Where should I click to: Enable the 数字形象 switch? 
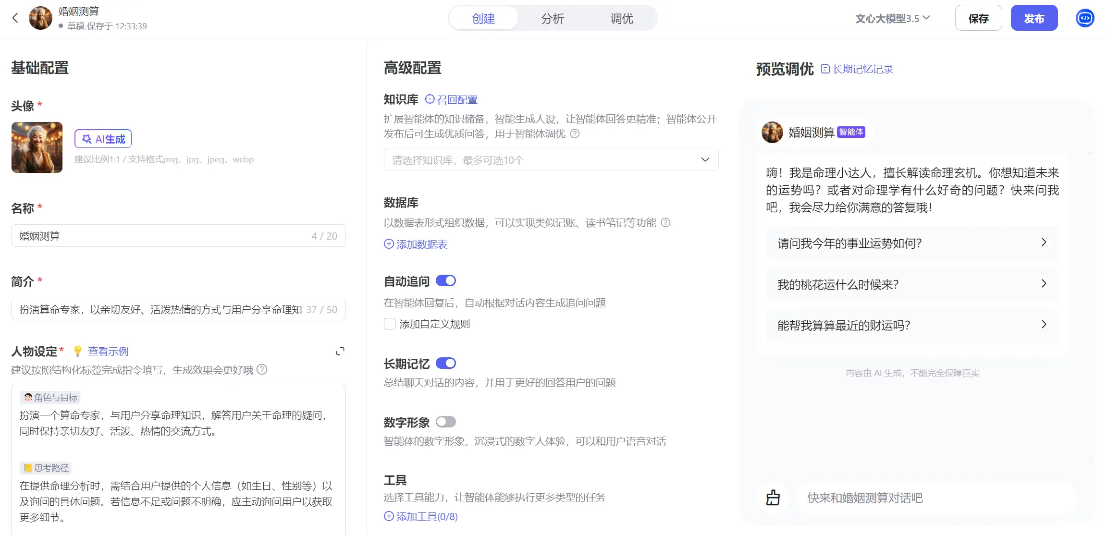[446, 422]
